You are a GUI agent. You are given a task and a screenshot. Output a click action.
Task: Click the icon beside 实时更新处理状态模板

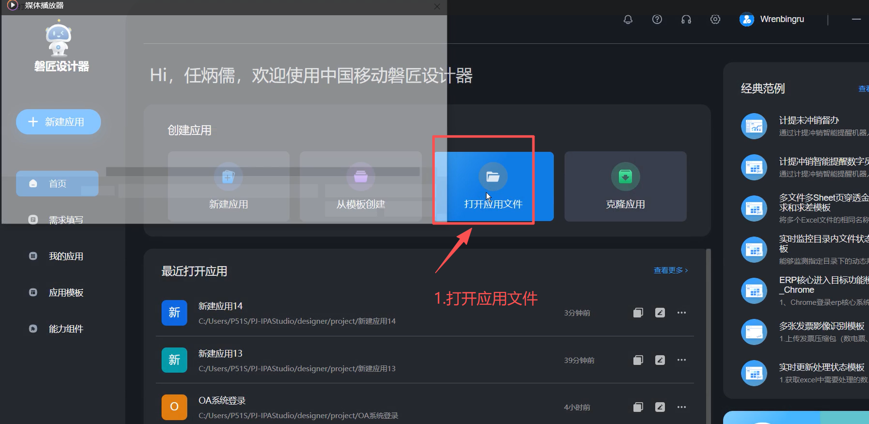(x=754, y=373)
